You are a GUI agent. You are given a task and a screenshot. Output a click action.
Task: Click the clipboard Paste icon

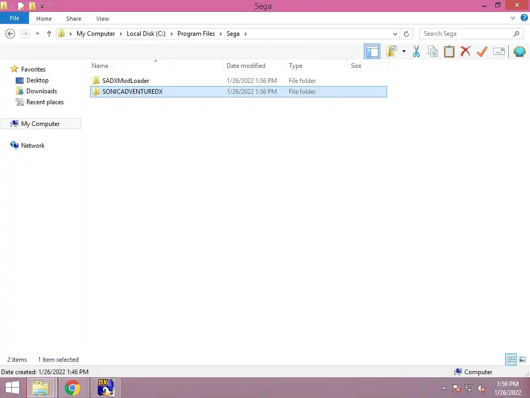click(x=449, y=51)
